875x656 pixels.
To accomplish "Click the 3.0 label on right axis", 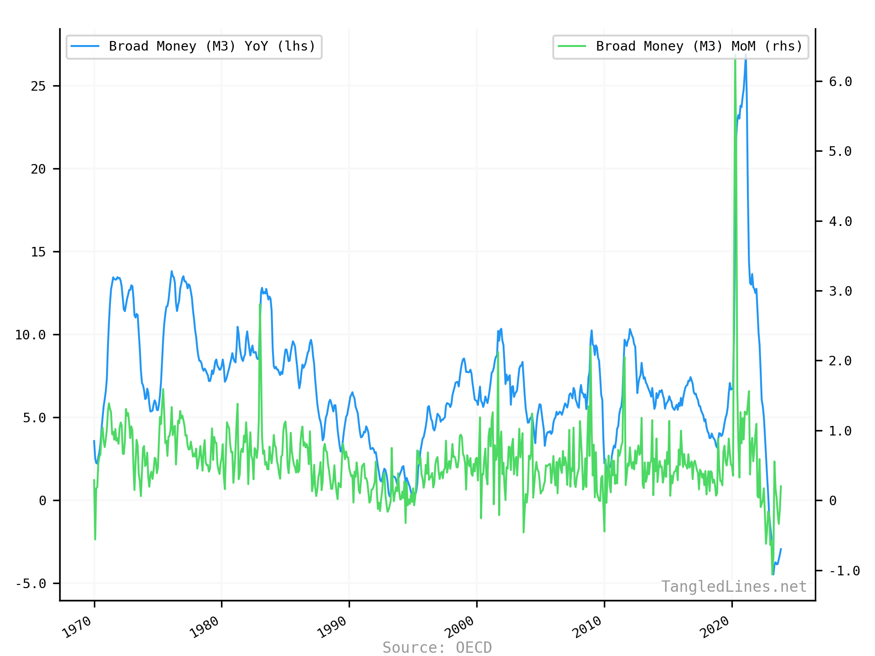I will [840, 291].
